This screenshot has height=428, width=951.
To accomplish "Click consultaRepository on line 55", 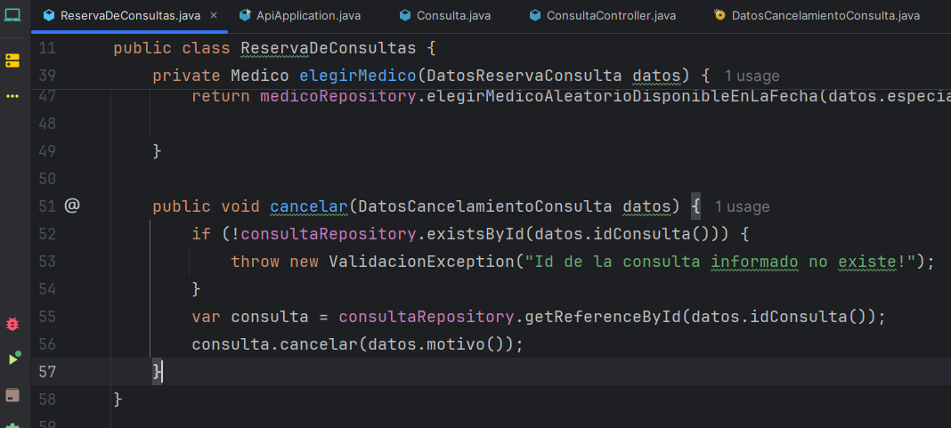I will tap(427, 317).
